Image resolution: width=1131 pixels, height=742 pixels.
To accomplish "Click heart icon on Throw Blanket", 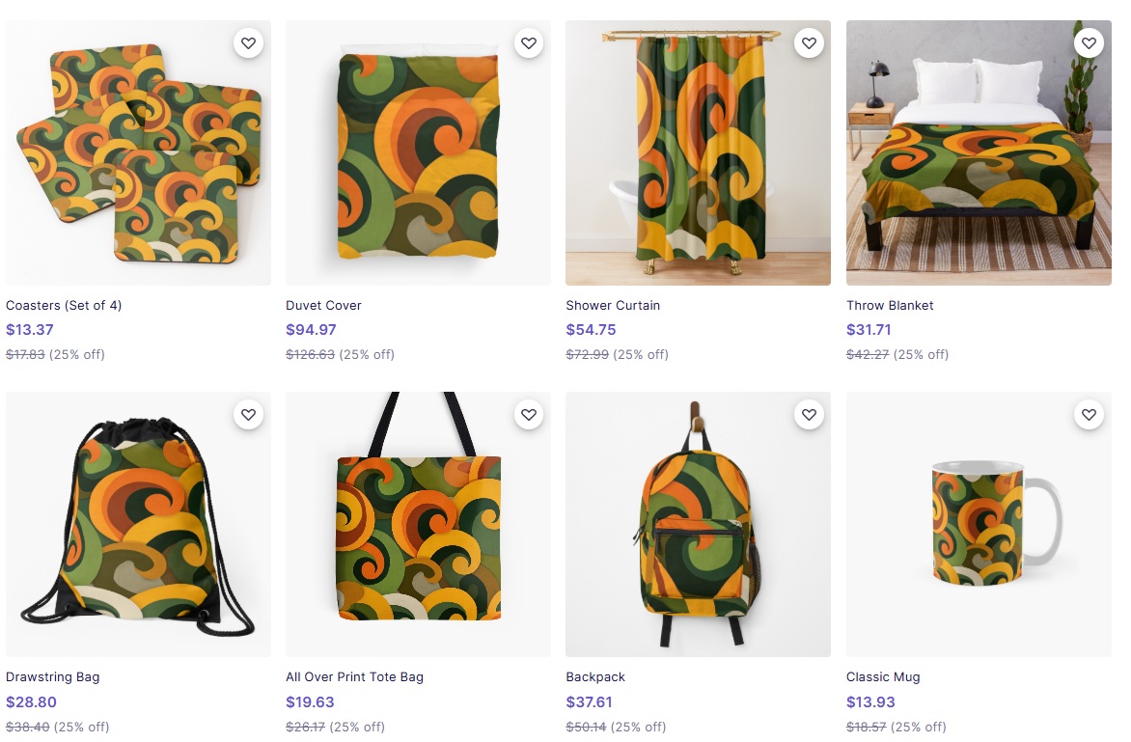I will [1089, 43].
